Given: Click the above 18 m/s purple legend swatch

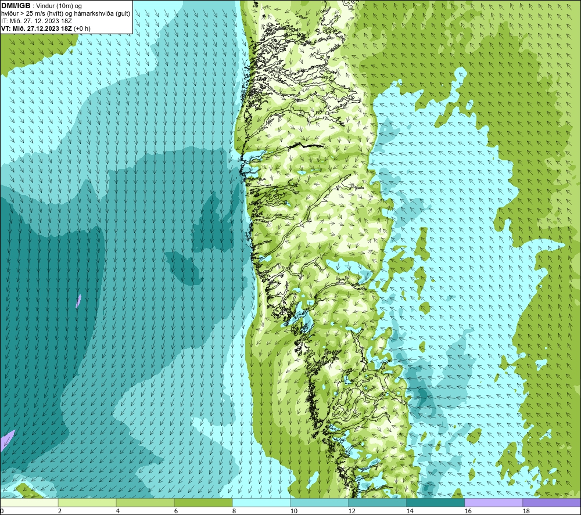Looking at the screenshot, I should pyautogui.click(x=551, y=502).
